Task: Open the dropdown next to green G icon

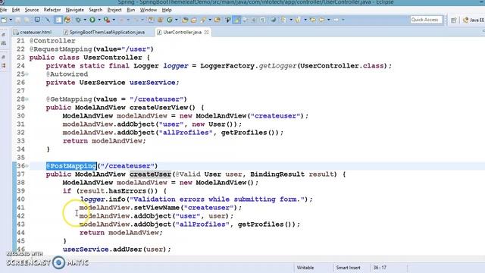Action: click(177, 20)
